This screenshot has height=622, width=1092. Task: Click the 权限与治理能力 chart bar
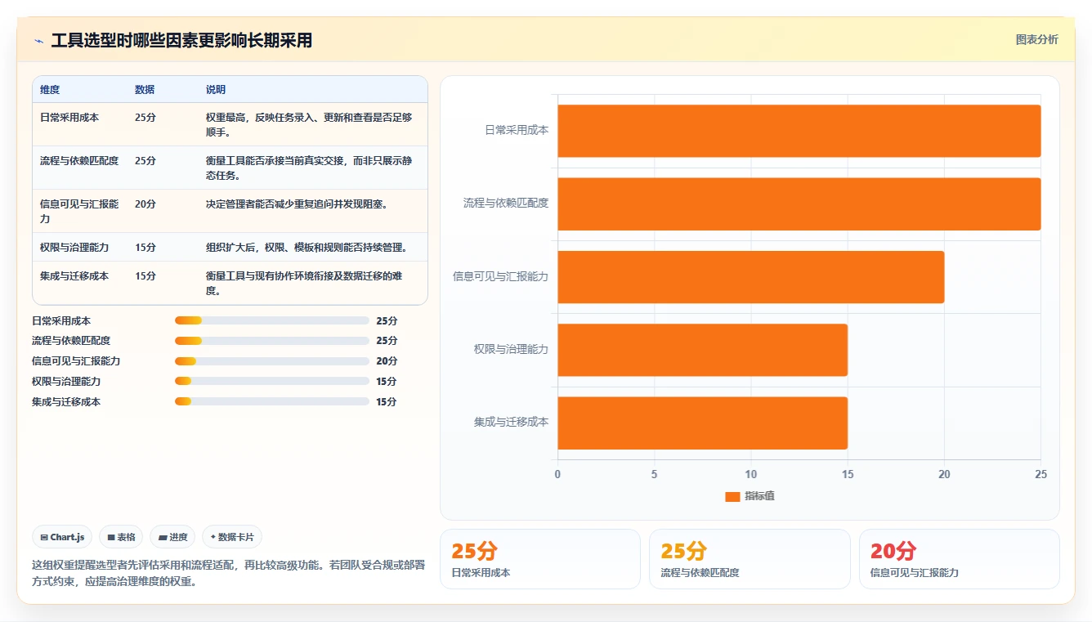[x=703, y=350]
